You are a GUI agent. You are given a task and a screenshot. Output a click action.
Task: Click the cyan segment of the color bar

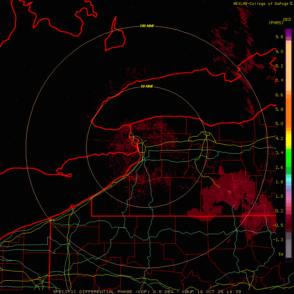(288, 179)
